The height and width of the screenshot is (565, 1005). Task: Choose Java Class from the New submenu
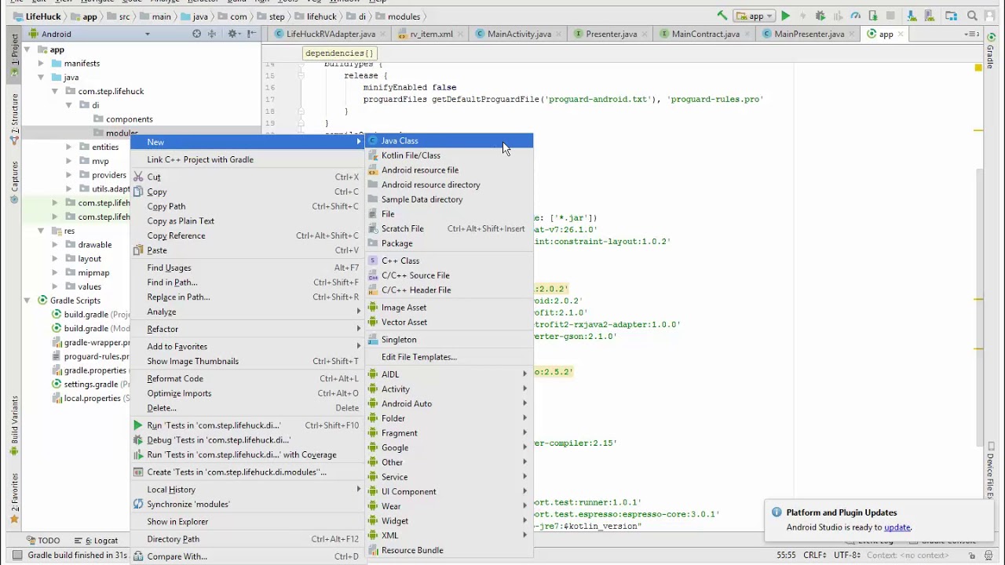coord(449,141)
